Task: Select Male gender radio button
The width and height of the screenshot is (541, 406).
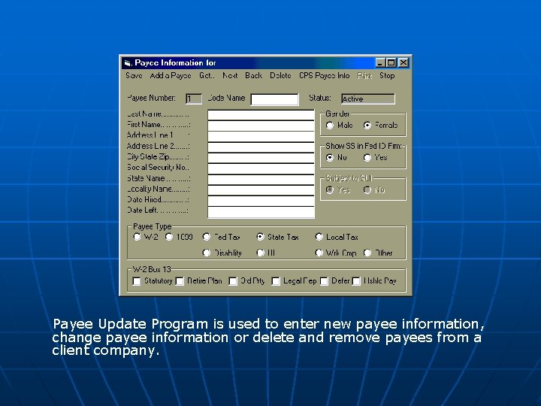Action: coord(330,126)
